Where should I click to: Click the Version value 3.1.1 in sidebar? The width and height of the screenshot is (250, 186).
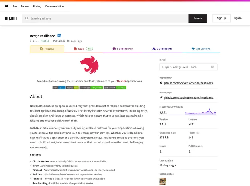tap(163, 124)
